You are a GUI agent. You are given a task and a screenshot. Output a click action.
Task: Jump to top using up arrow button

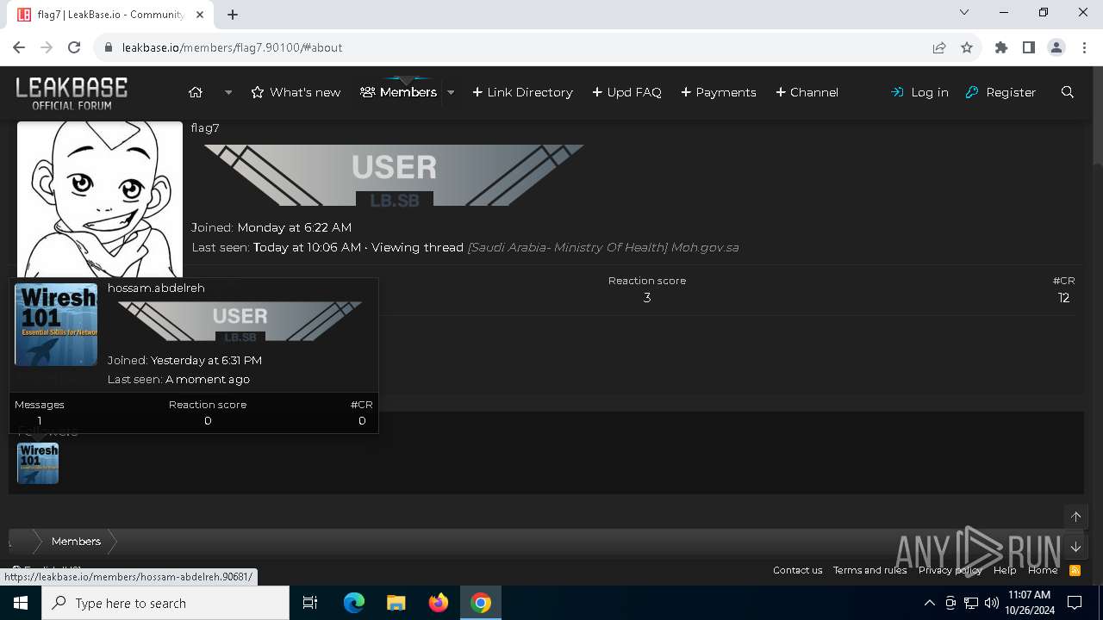click(1075, 516)
